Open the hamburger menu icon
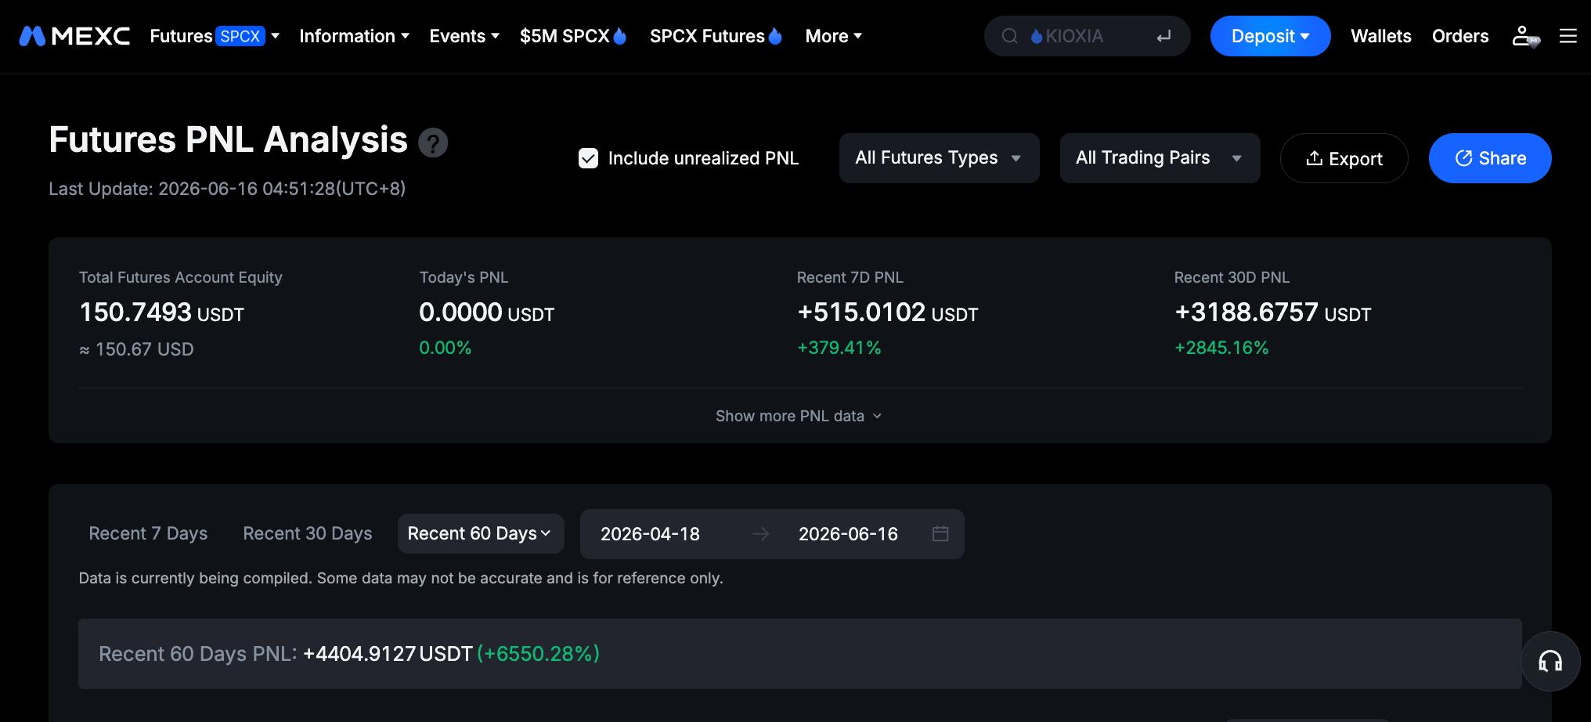Image resolution: width=1591 pixels, height=722 pixels. click(1568, 36)
